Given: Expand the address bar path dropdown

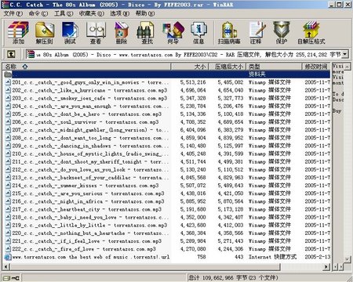Looking at the screenshot, I should point(345,54).
